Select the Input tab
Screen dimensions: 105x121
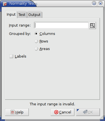click(x=11, y=15)
